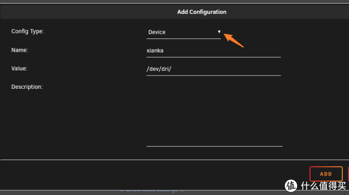Click the Value field containing /dev/dri/
The height and width of the screenshot is (195, 349).
point(214,69)
